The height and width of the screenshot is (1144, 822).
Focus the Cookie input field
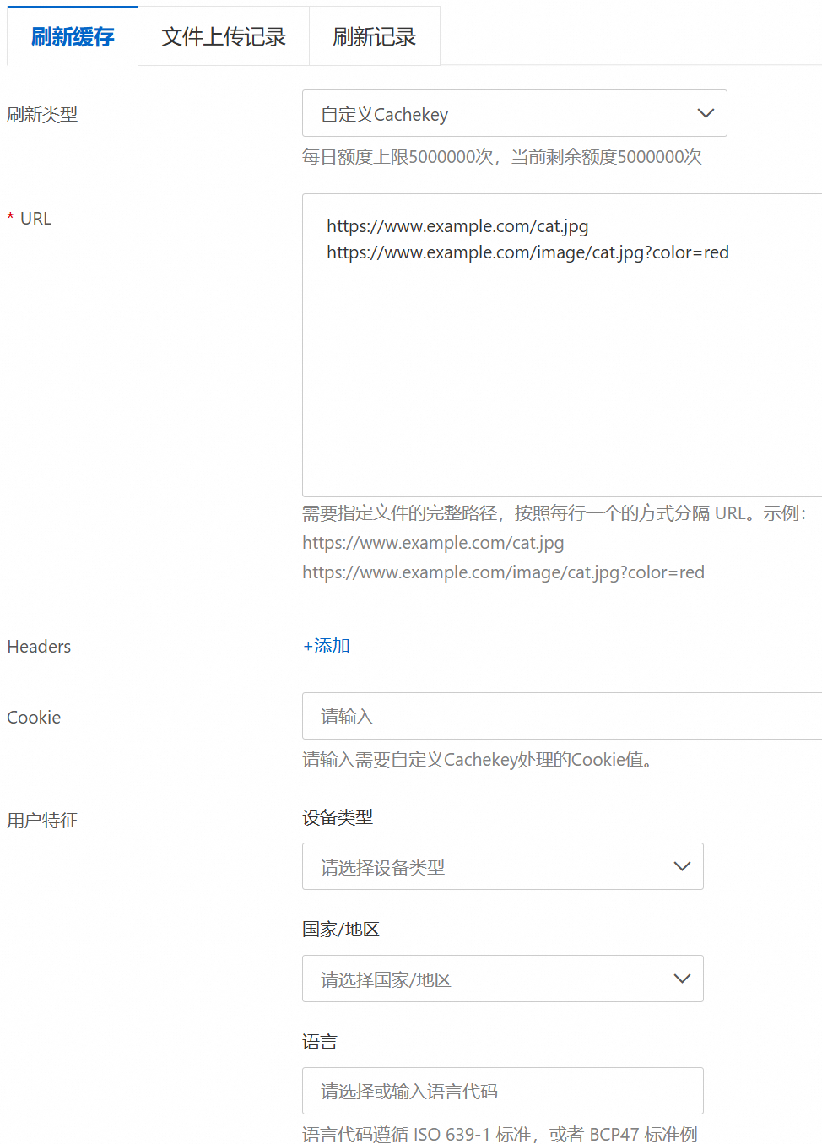[x=562, y=716]
